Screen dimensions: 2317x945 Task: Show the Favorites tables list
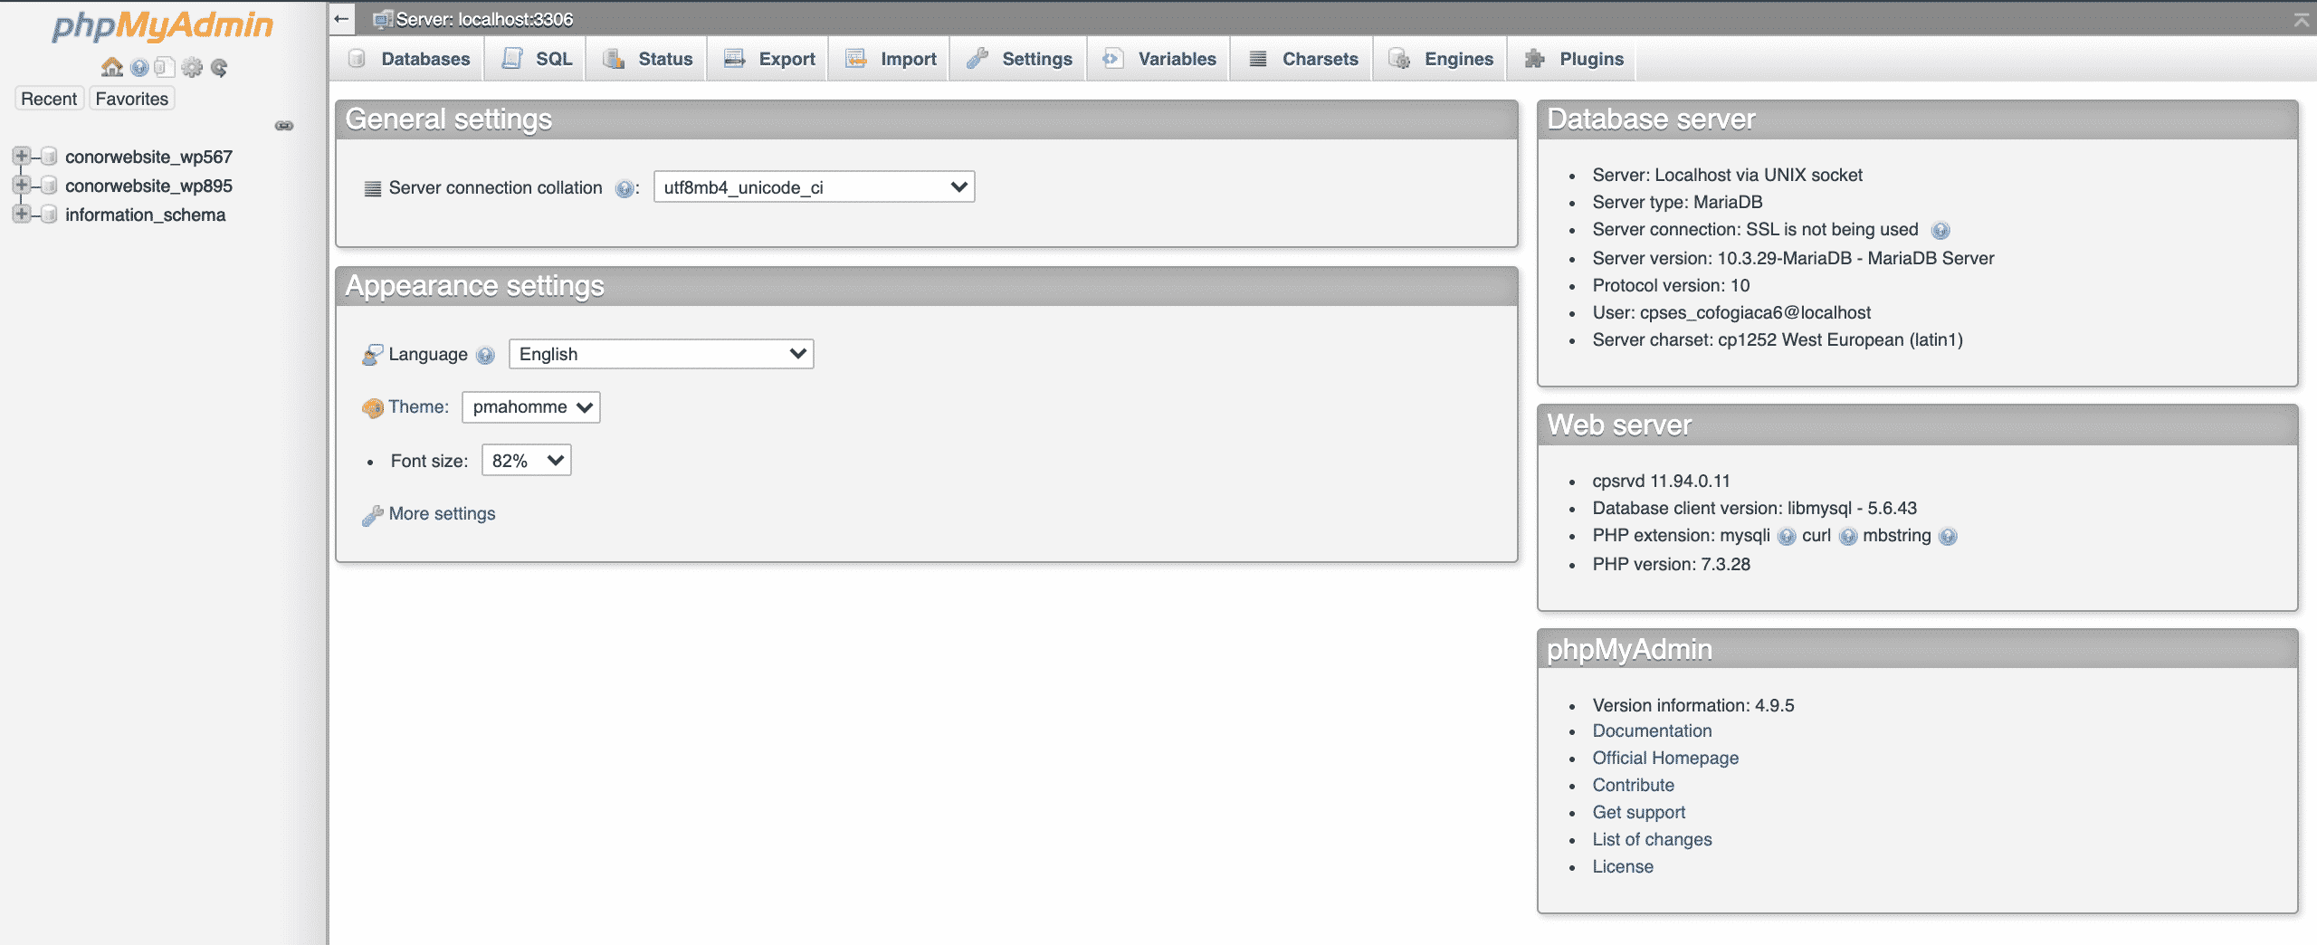(x=132, y=99)
